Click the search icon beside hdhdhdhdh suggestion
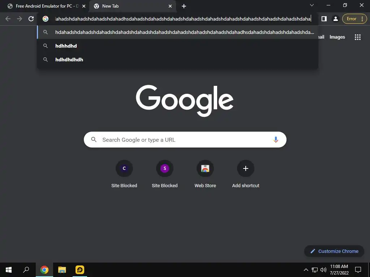The height and width of the screenshot is (277, 370). coord(46,60)
